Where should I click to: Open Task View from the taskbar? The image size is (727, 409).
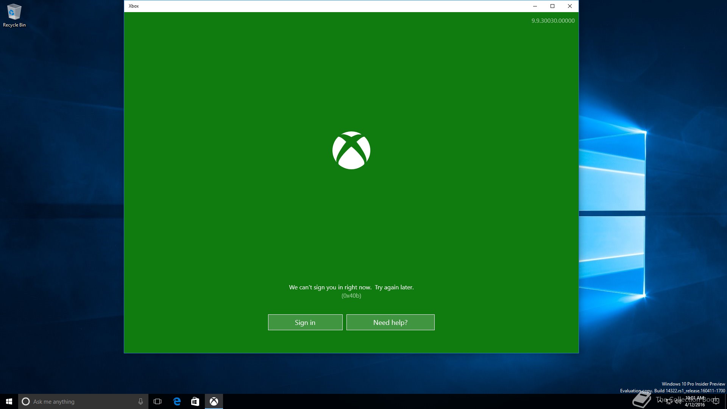158,401
